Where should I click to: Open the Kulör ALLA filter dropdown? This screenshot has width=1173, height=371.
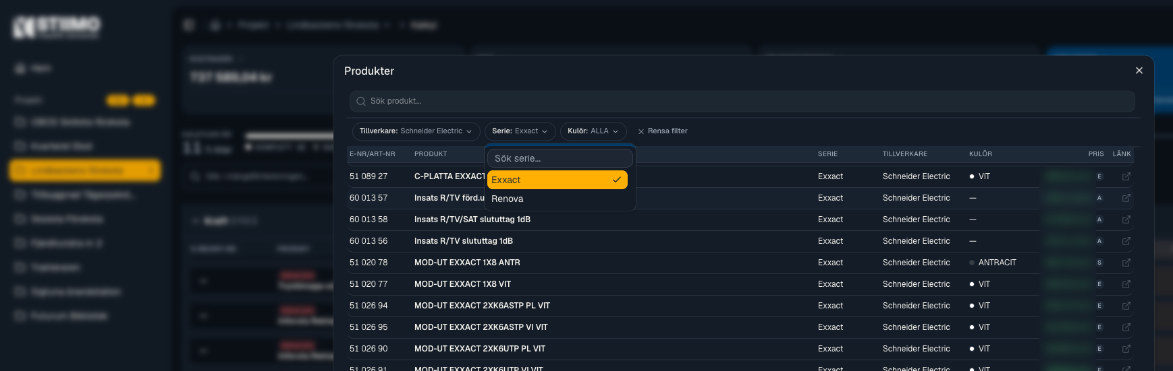pos(593,131)
